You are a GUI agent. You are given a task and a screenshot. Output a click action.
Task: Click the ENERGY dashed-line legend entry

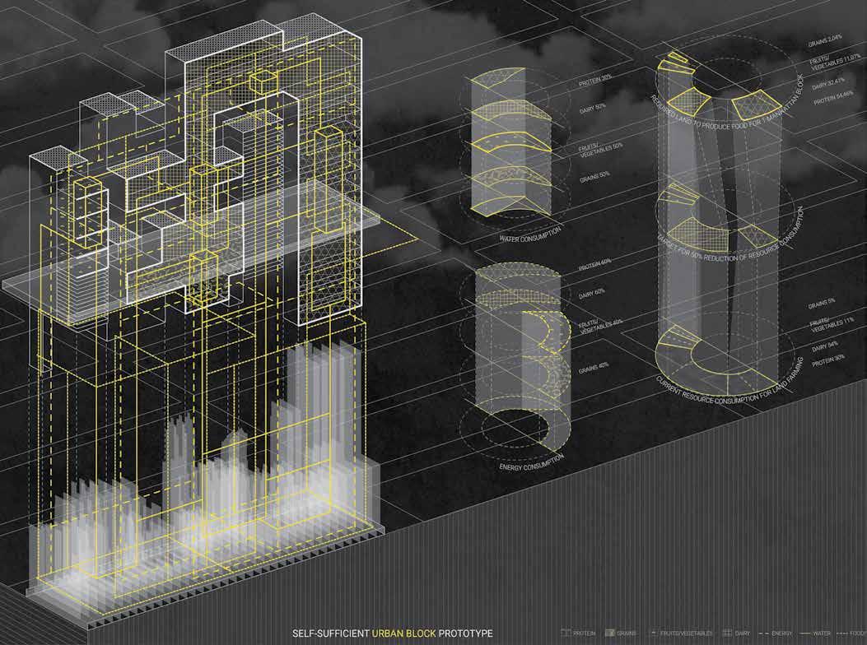(776, 633)
